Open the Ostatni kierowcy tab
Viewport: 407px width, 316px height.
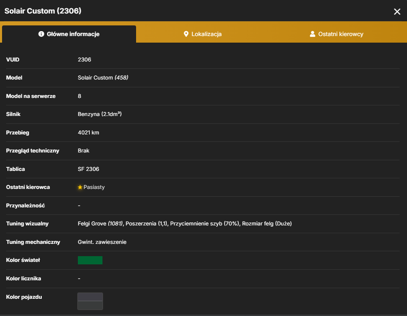point(337,34)
